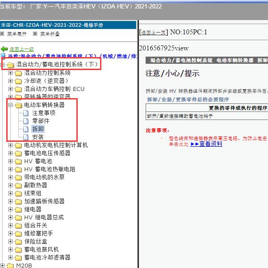The height and width of the screenshot is (268, 268).
Task: Click the 冷却液（逆变器） folder icon
Action: tap(18, 81)
